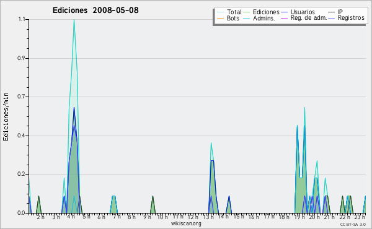
Task: Click the 0.4 y-axis value
Action: pos(21,136)
